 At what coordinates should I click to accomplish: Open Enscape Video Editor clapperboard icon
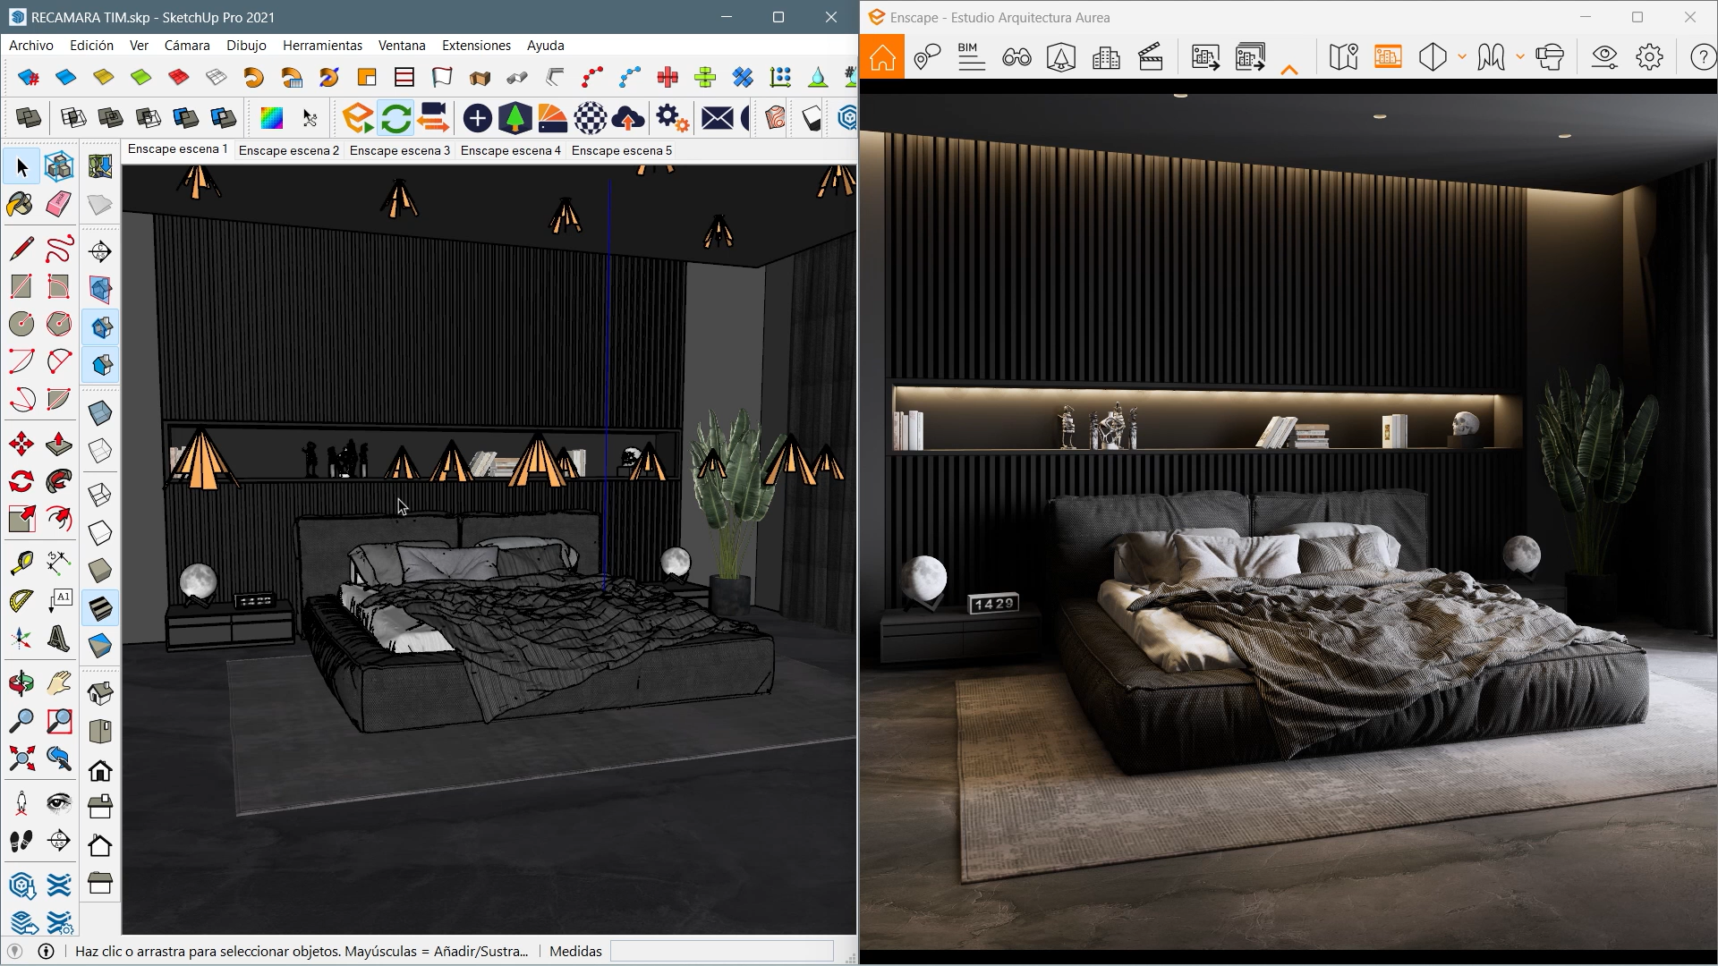[1151, 58]
